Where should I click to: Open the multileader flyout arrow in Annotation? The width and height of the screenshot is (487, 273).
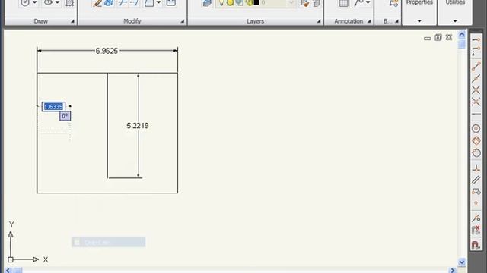[x=368, y=3]
